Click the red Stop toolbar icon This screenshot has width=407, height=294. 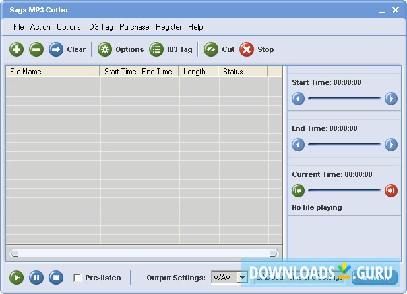click(x=247, y=49)
